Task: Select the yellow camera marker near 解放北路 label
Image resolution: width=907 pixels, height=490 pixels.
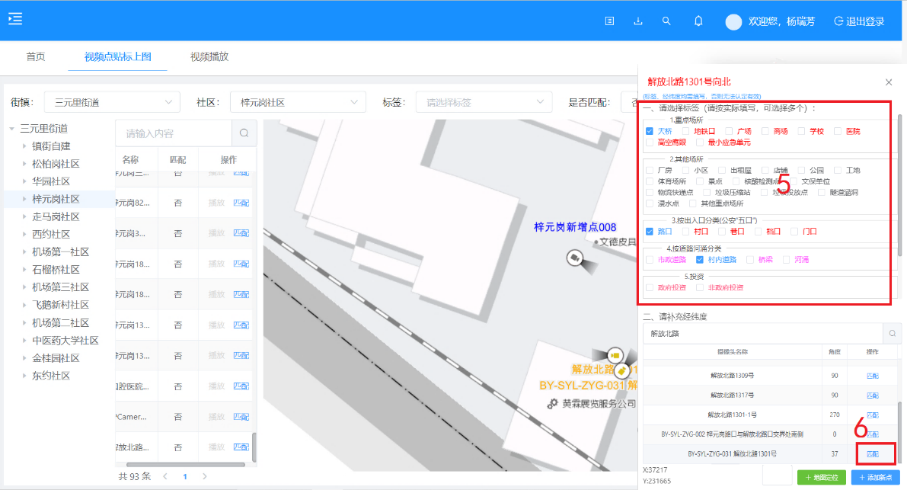Action: pyautogui.click(x=615, y=354)
